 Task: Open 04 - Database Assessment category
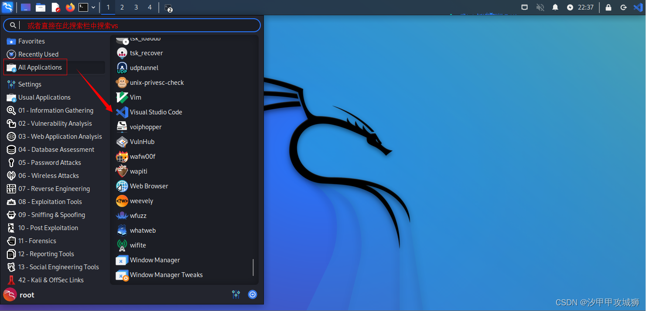coord(55,150)
